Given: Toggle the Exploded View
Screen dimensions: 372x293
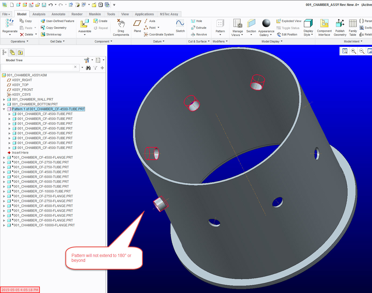Looking at the screenshot, I should 289,21.
